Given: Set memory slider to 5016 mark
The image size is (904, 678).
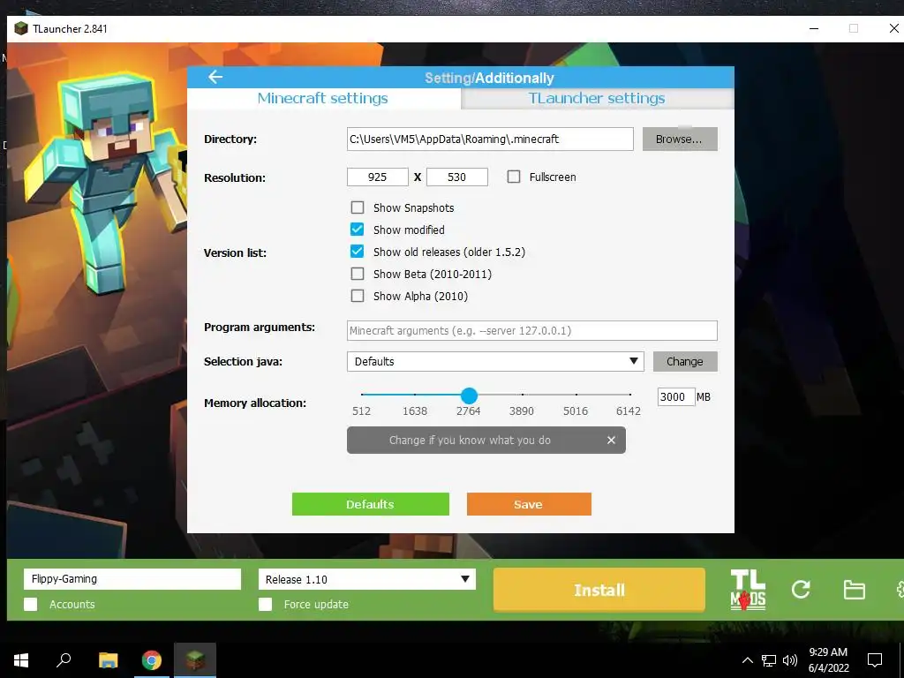Looking at the screenshot, I should (576, 395).
